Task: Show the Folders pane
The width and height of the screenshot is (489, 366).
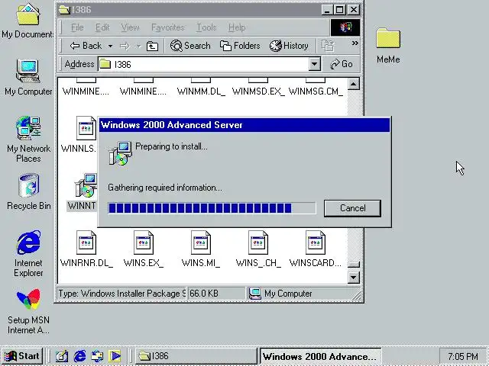Action: point(240,46)
